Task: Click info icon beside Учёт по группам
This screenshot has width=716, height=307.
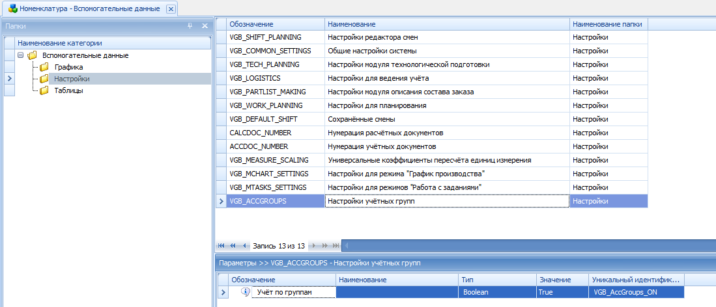Action: (x=246, y=293)
